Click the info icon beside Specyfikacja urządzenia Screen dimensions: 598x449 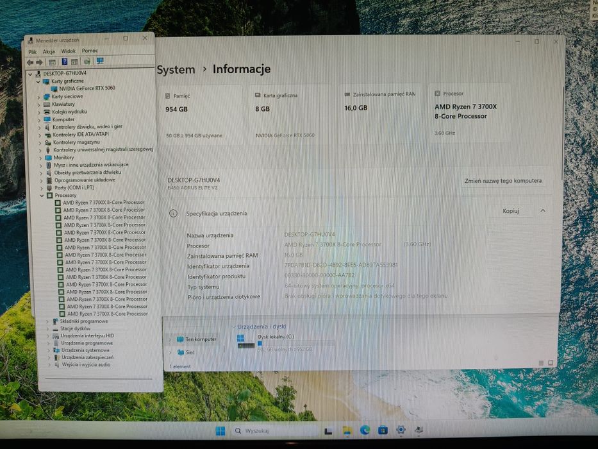(173, 214)
